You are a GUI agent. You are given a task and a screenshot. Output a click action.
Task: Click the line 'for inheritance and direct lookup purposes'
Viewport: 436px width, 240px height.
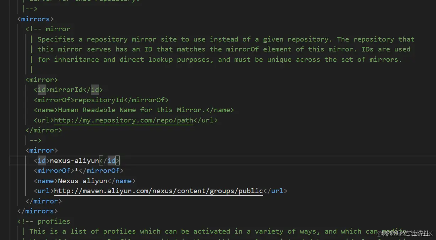220,59
